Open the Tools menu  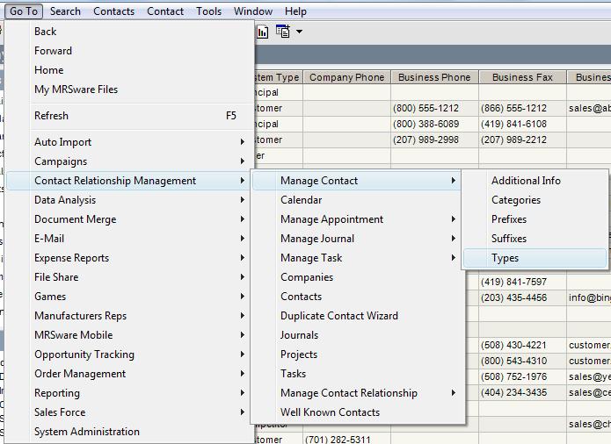coord(209,11)
